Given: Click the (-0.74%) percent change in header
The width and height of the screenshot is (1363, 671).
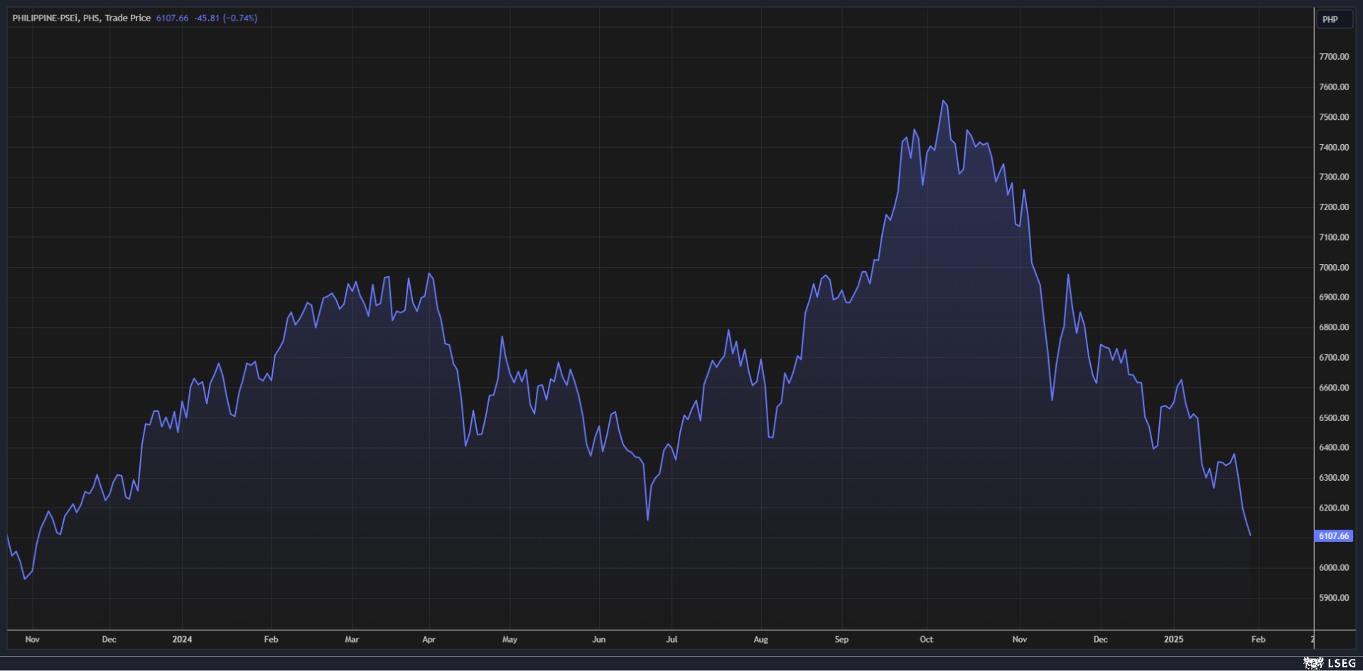Looking at the screenshot, I should click(x=240, y=18).
